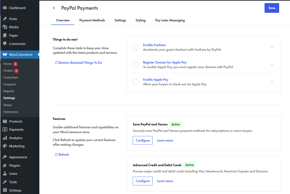The width and height of the screenshot is (290, 194).
Task: Dismiss the Register Domain for Apple Pay task
Action: [272, 64]
